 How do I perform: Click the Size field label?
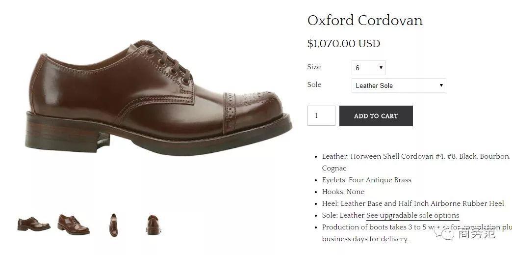(314, 67)
